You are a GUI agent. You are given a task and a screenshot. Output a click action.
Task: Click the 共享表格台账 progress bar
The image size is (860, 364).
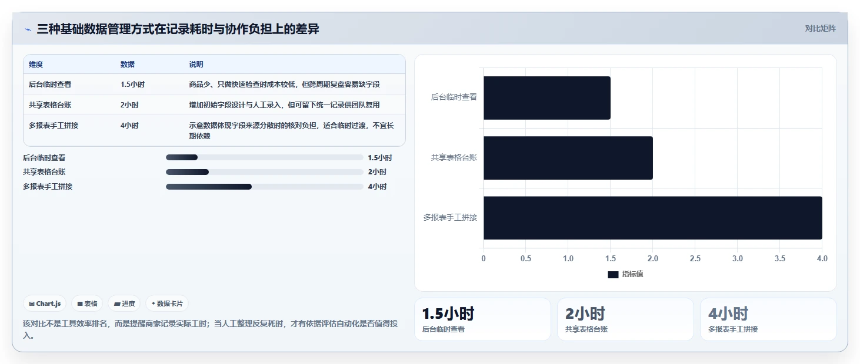[x=265, y=172]
